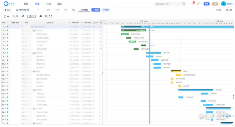Click yellow Gantt bar of row 13
235x127 pixels.
(x=176, y=71)
